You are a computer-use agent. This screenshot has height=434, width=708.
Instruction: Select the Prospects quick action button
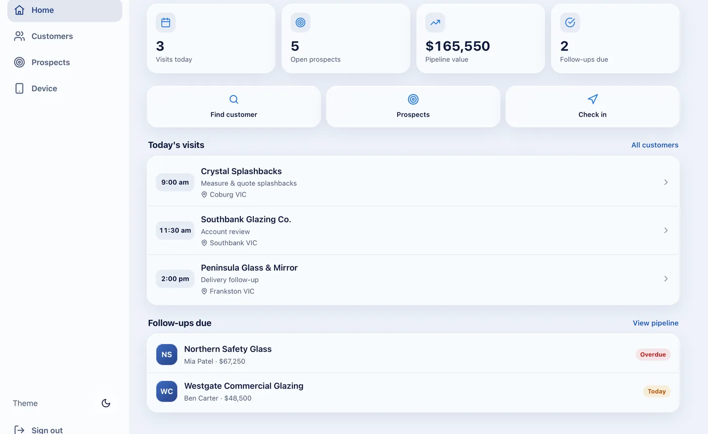tap(413, 106)
